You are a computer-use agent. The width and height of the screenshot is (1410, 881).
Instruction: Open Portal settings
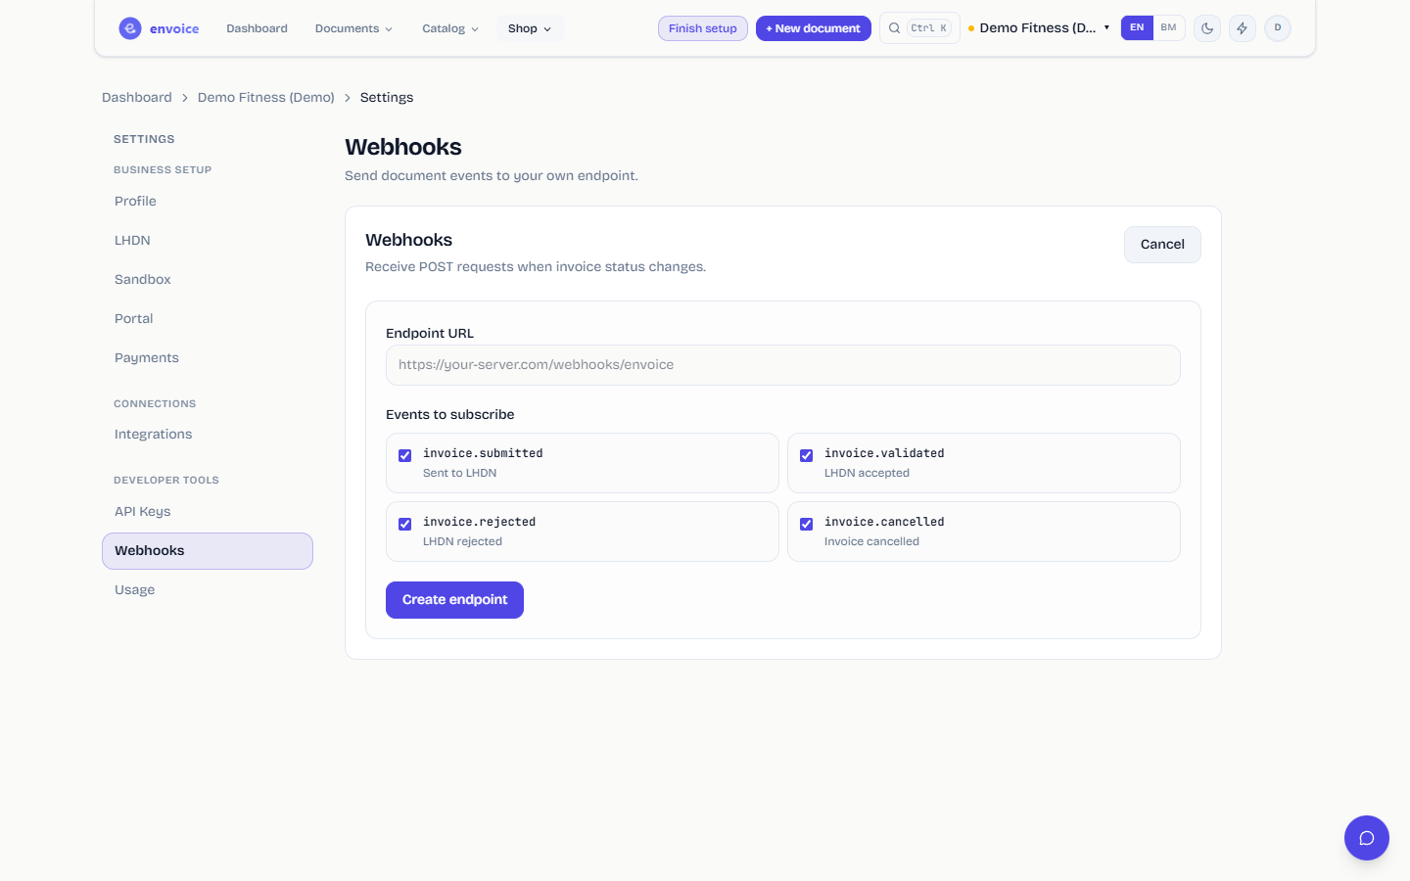(x=208, y=318)
